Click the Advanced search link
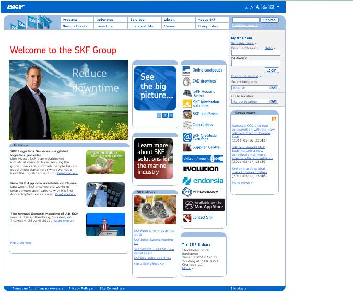Image resolution: width=353 pixels, height=294 pixels. click(x=245, y=25)
